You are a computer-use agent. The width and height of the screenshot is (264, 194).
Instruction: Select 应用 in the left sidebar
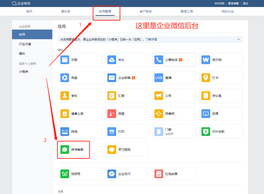point(32,35)
